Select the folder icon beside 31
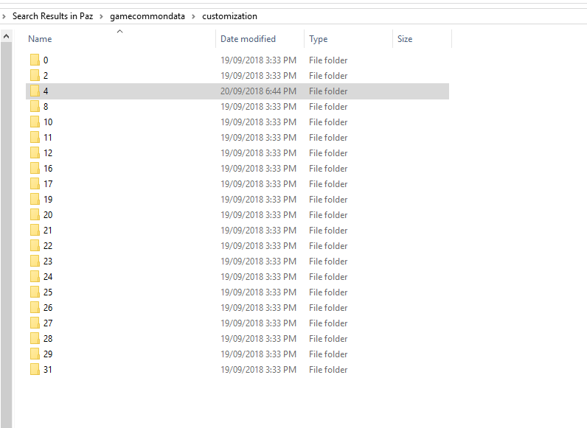This screenshot has height=428, width=587. 35,370
